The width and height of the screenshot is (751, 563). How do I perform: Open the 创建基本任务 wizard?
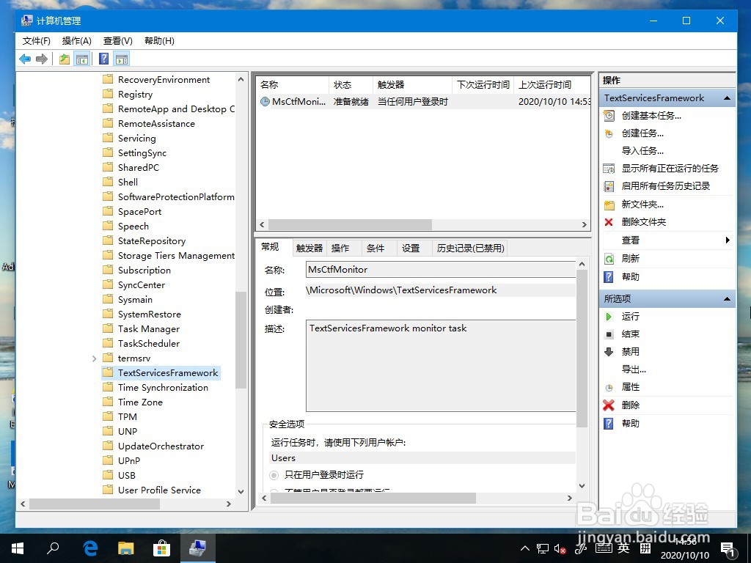coord(648,115)
